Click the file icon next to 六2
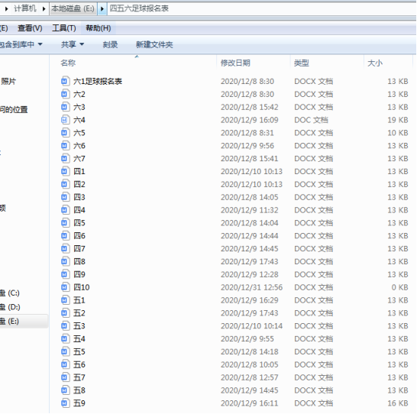417x414 pixels. [65, 94]
